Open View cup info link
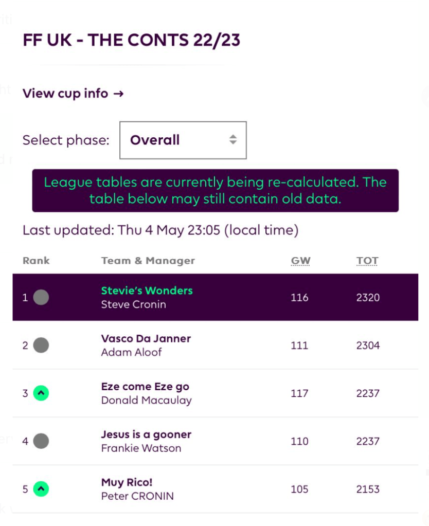The width and height of the screenshot is (429, 526). pos(65,94)
